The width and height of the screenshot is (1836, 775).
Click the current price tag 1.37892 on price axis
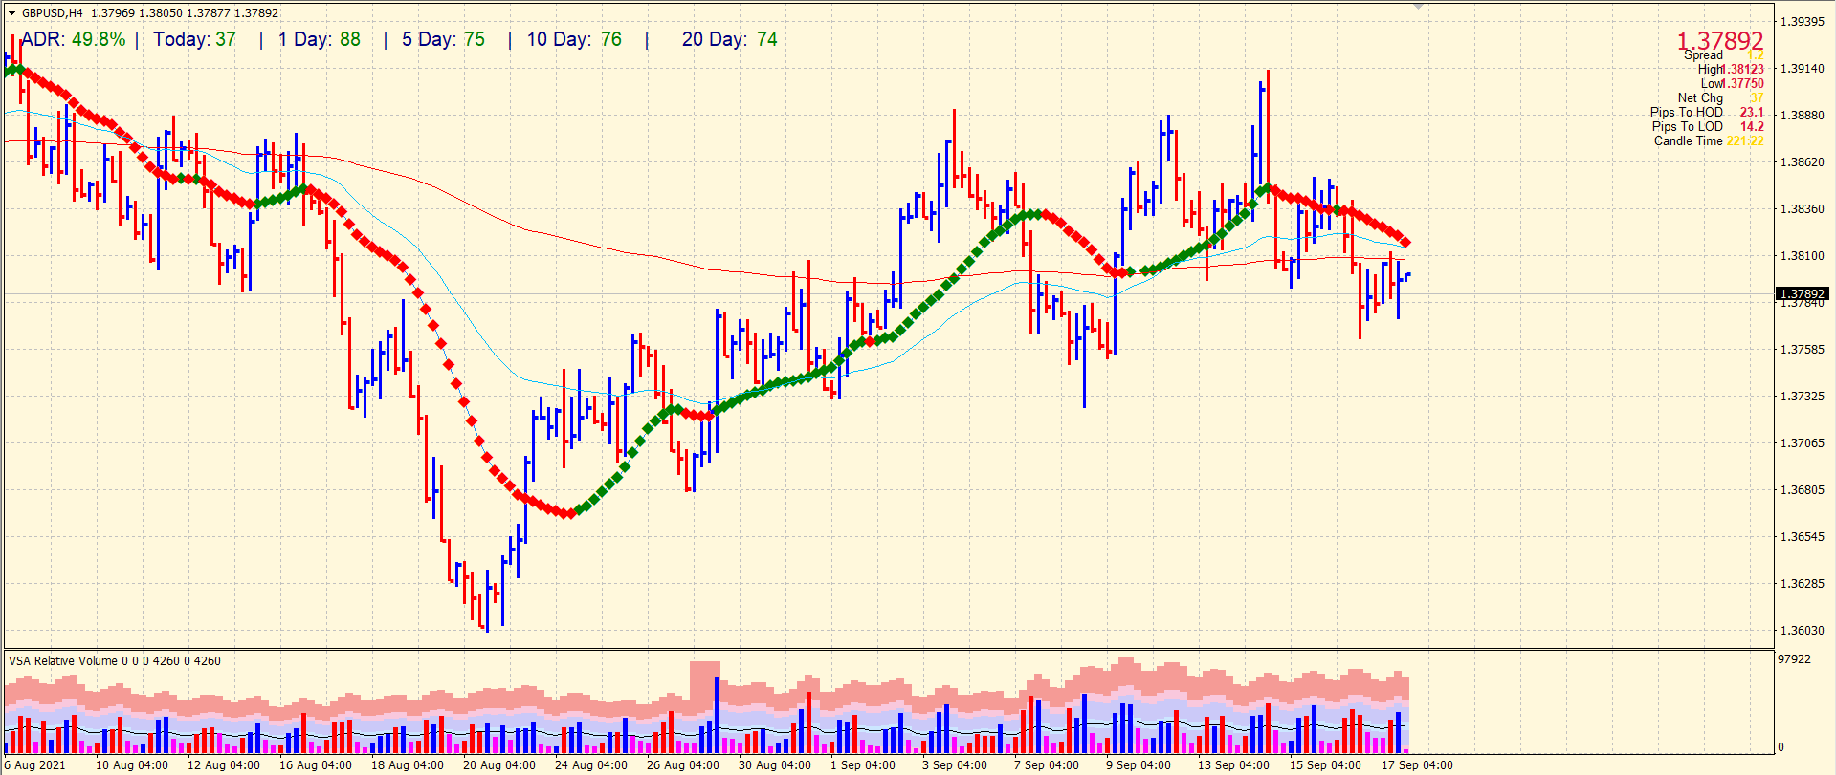point(1802,294)
